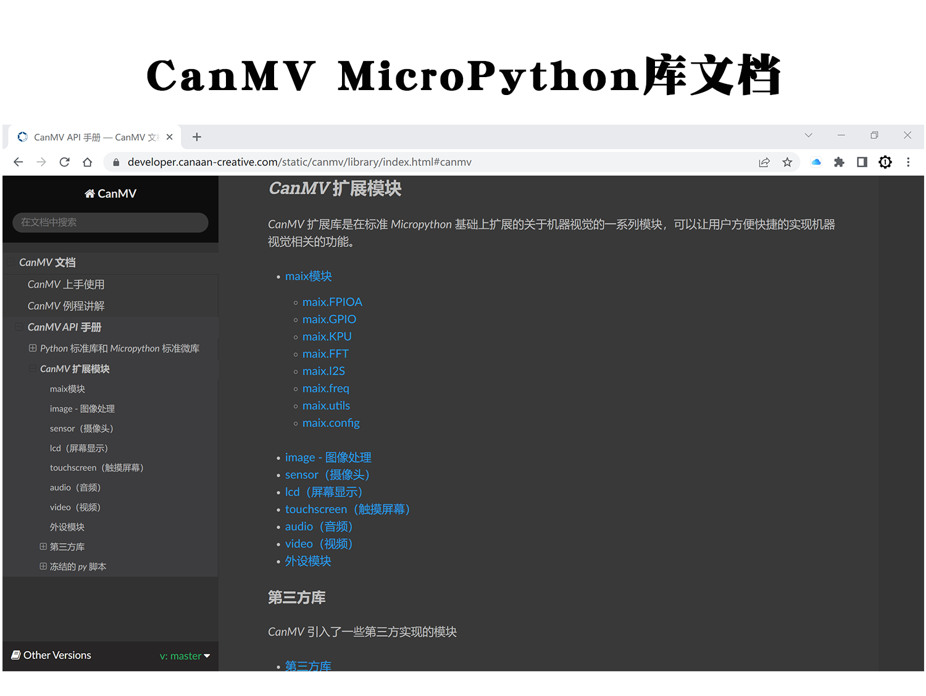Click the 在文档中搜索 search field

click(x=109, y=222)
